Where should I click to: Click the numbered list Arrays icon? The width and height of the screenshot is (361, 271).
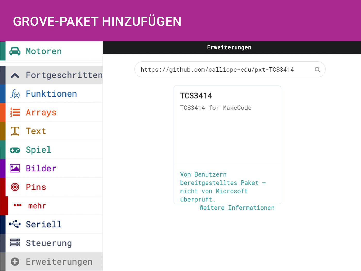[15, 113]
